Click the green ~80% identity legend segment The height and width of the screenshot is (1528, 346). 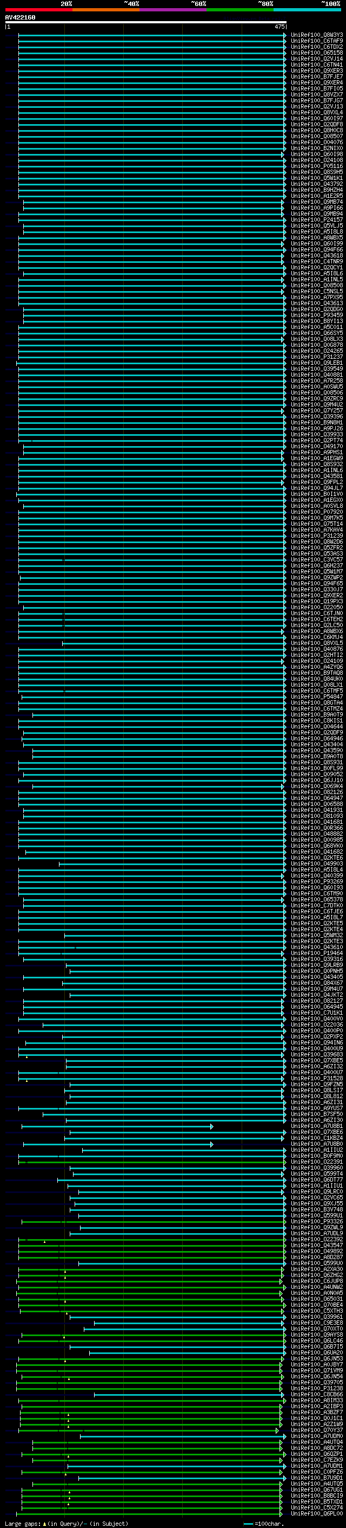point(240,10)
